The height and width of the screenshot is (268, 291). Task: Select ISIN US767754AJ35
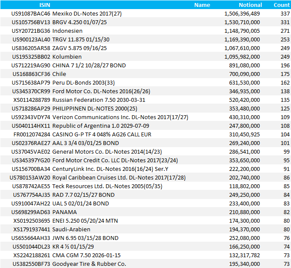(32, 195)
